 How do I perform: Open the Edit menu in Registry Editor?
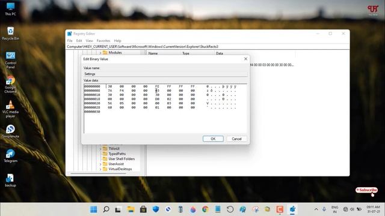point(79,41)
